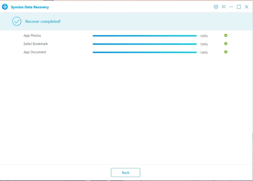The width and height of the screenshot is (253, 181).
Task: Close the Syncios Data Recovery window
Action: (x=246, y=7)
